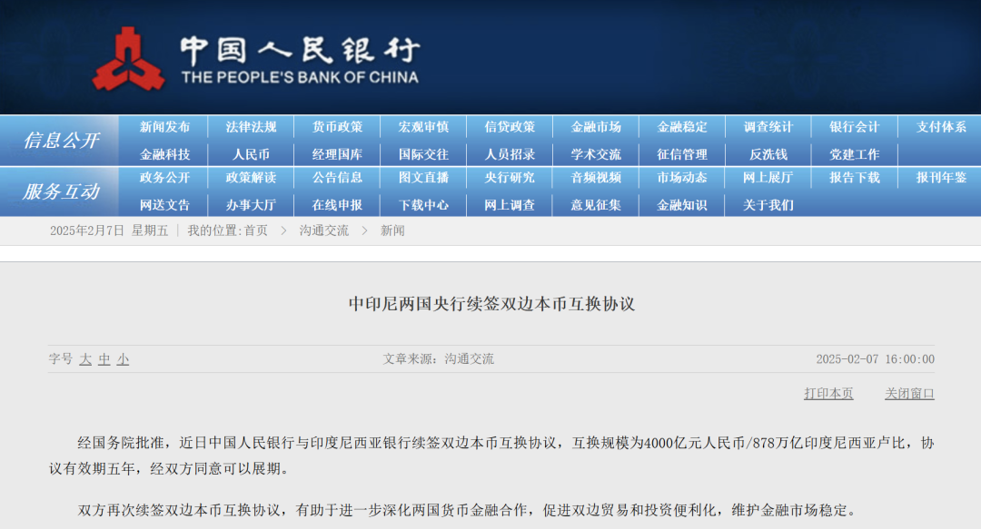
Task: Open the 反洗钱 section
Action: tap(769, 154)
